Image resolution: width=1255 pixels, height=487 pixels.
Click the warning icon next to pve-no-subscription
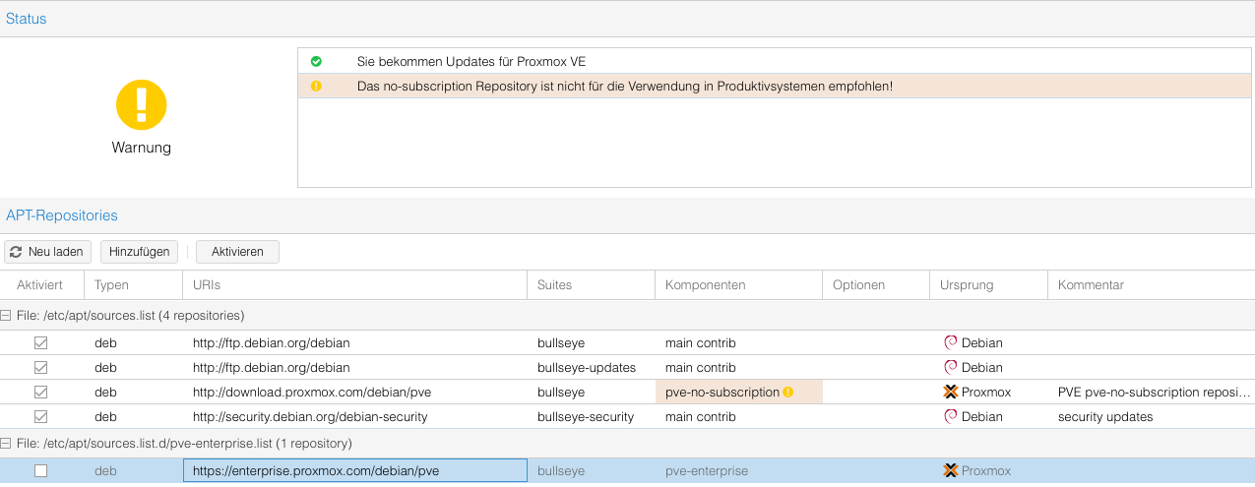click(788, 392)
